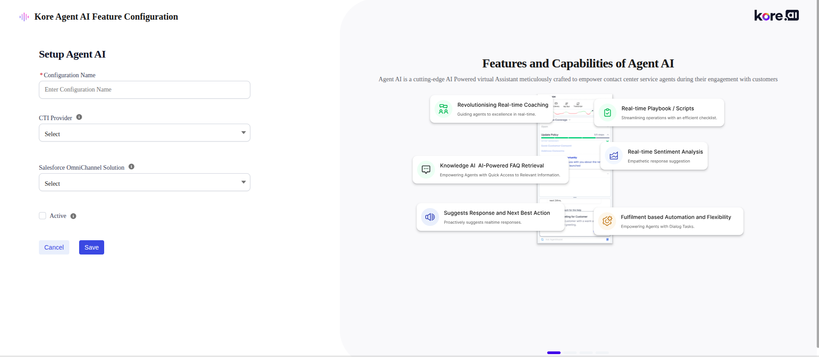Click the Real-time Coaching feature icon

443,109
